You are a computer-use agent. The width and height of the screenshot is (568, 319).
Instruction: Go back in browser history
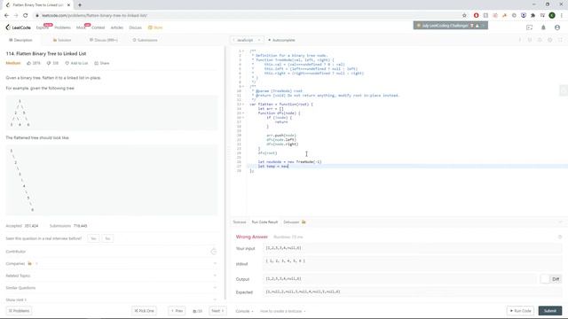point(6,15)
